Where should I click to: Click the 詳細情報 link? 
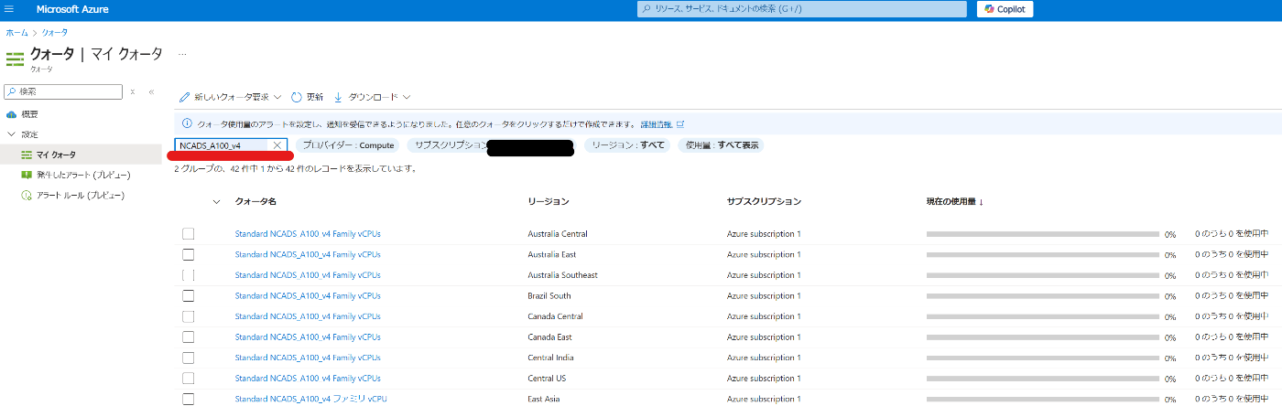[656, 123]
